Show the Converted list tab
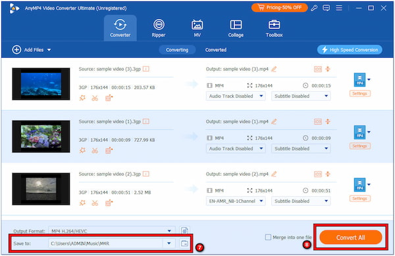The image size is (395, 256). (216, 50)
